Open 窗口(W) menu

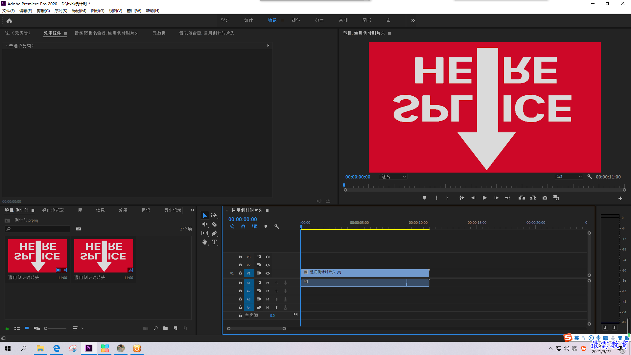pos(134,11)
